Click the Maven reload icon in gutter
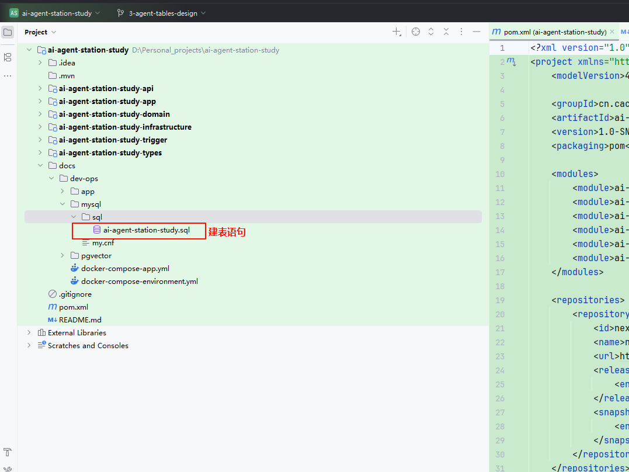 pyautogui.click(x=512, y=61)
